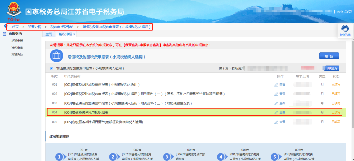Click the 填表日期 column header

302,76
